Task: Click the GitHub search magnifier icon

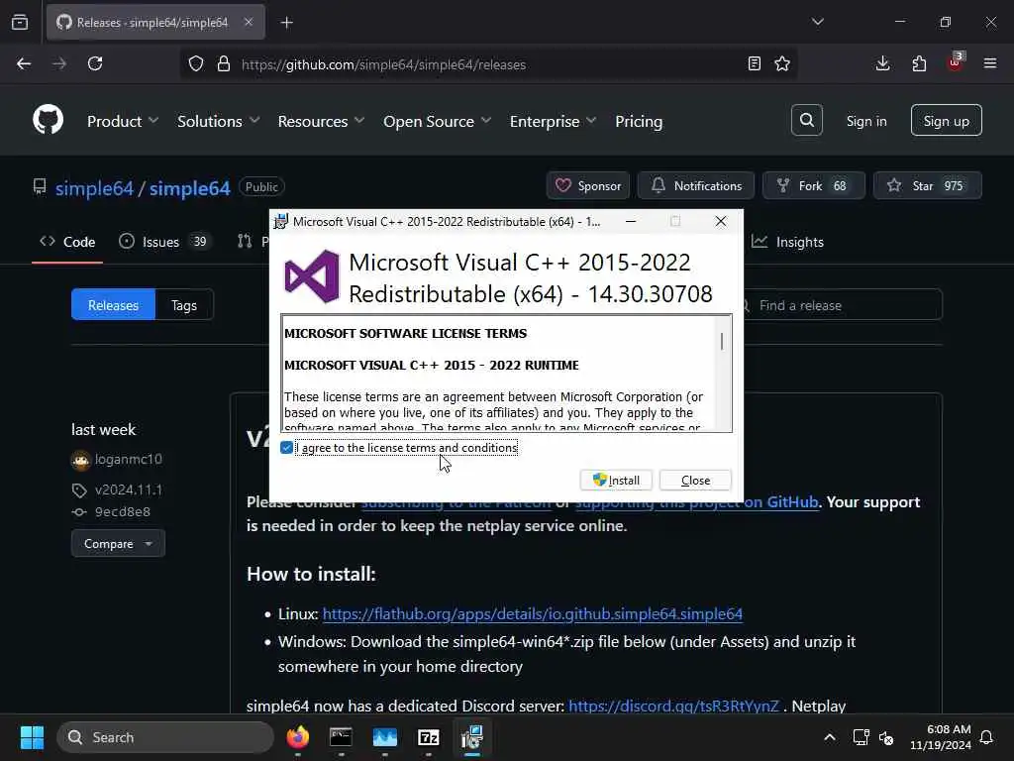Action: (x=806, y=120)
